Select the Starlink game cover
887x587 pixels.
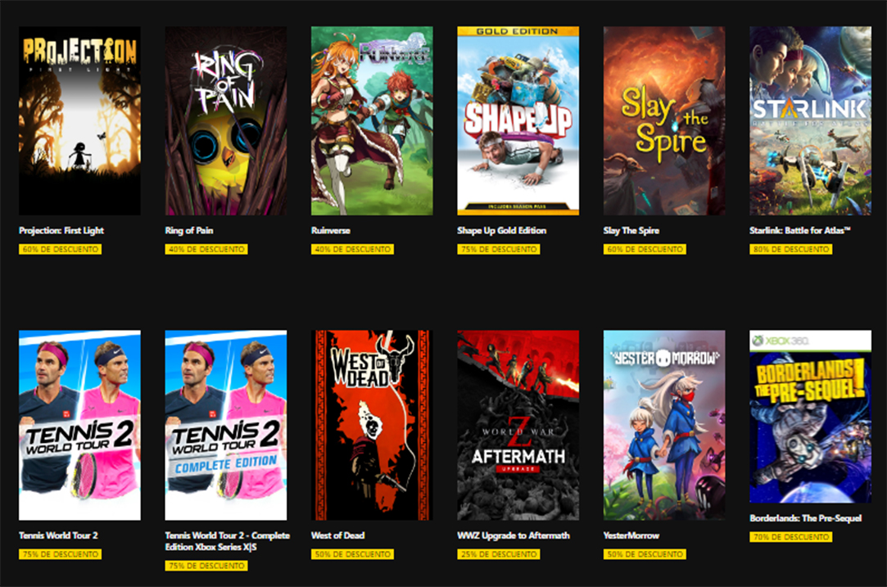tap(810, 120)
